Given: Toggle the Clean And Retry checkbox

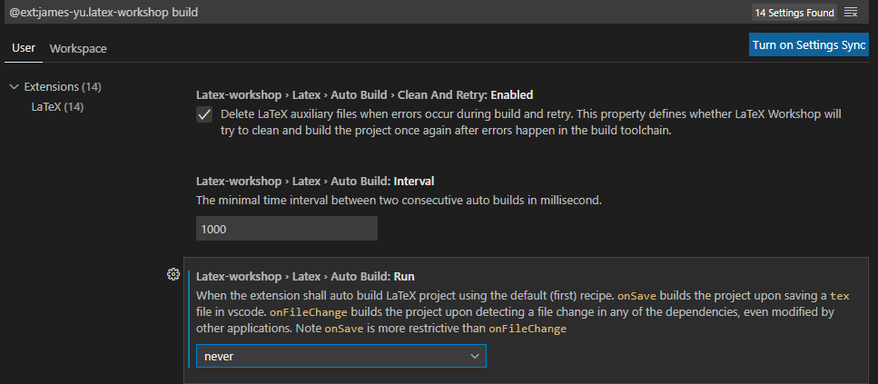Looking at the screenshot, I should point(204,115).
